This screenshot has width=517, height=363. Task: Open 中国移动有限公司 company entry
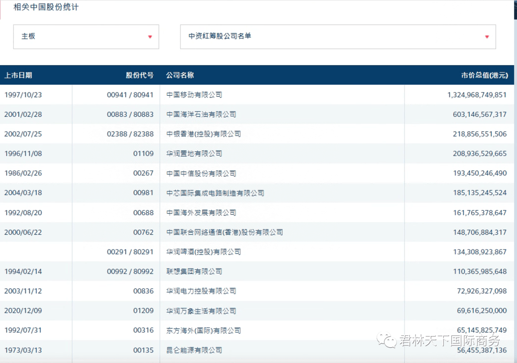point(194,95)
